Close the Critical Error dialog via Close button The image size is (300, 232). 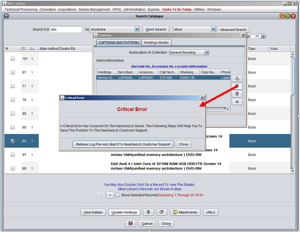(x=183, y=144)
